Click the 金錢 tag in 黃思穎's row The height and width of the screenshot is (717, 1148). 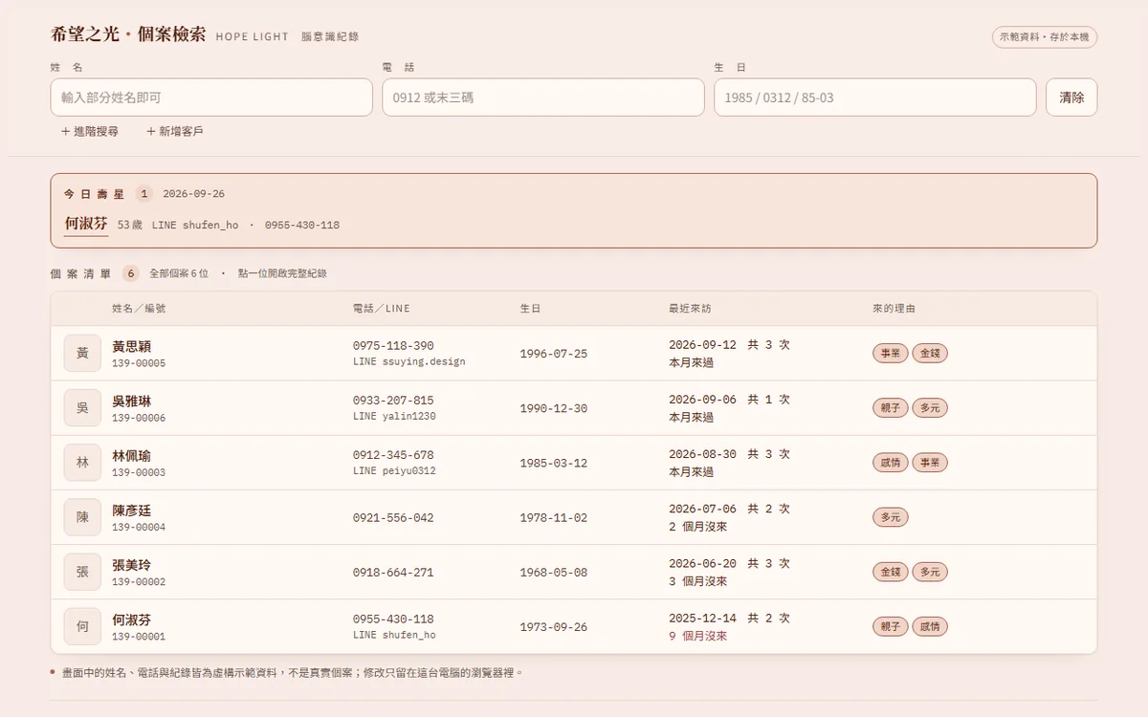coord(930,354)
